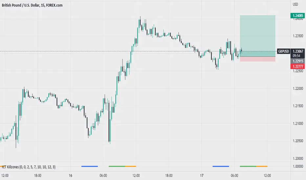Select the green 1.24085 take-profit price label
Viewport: 306px width, 180px height.
pyautogui.click(x=297, y=16)
